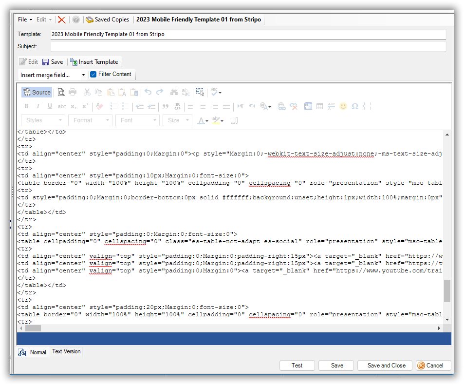The image size is (464, 385).
Task: Click the Template name field
Action: tap(248, 34)
